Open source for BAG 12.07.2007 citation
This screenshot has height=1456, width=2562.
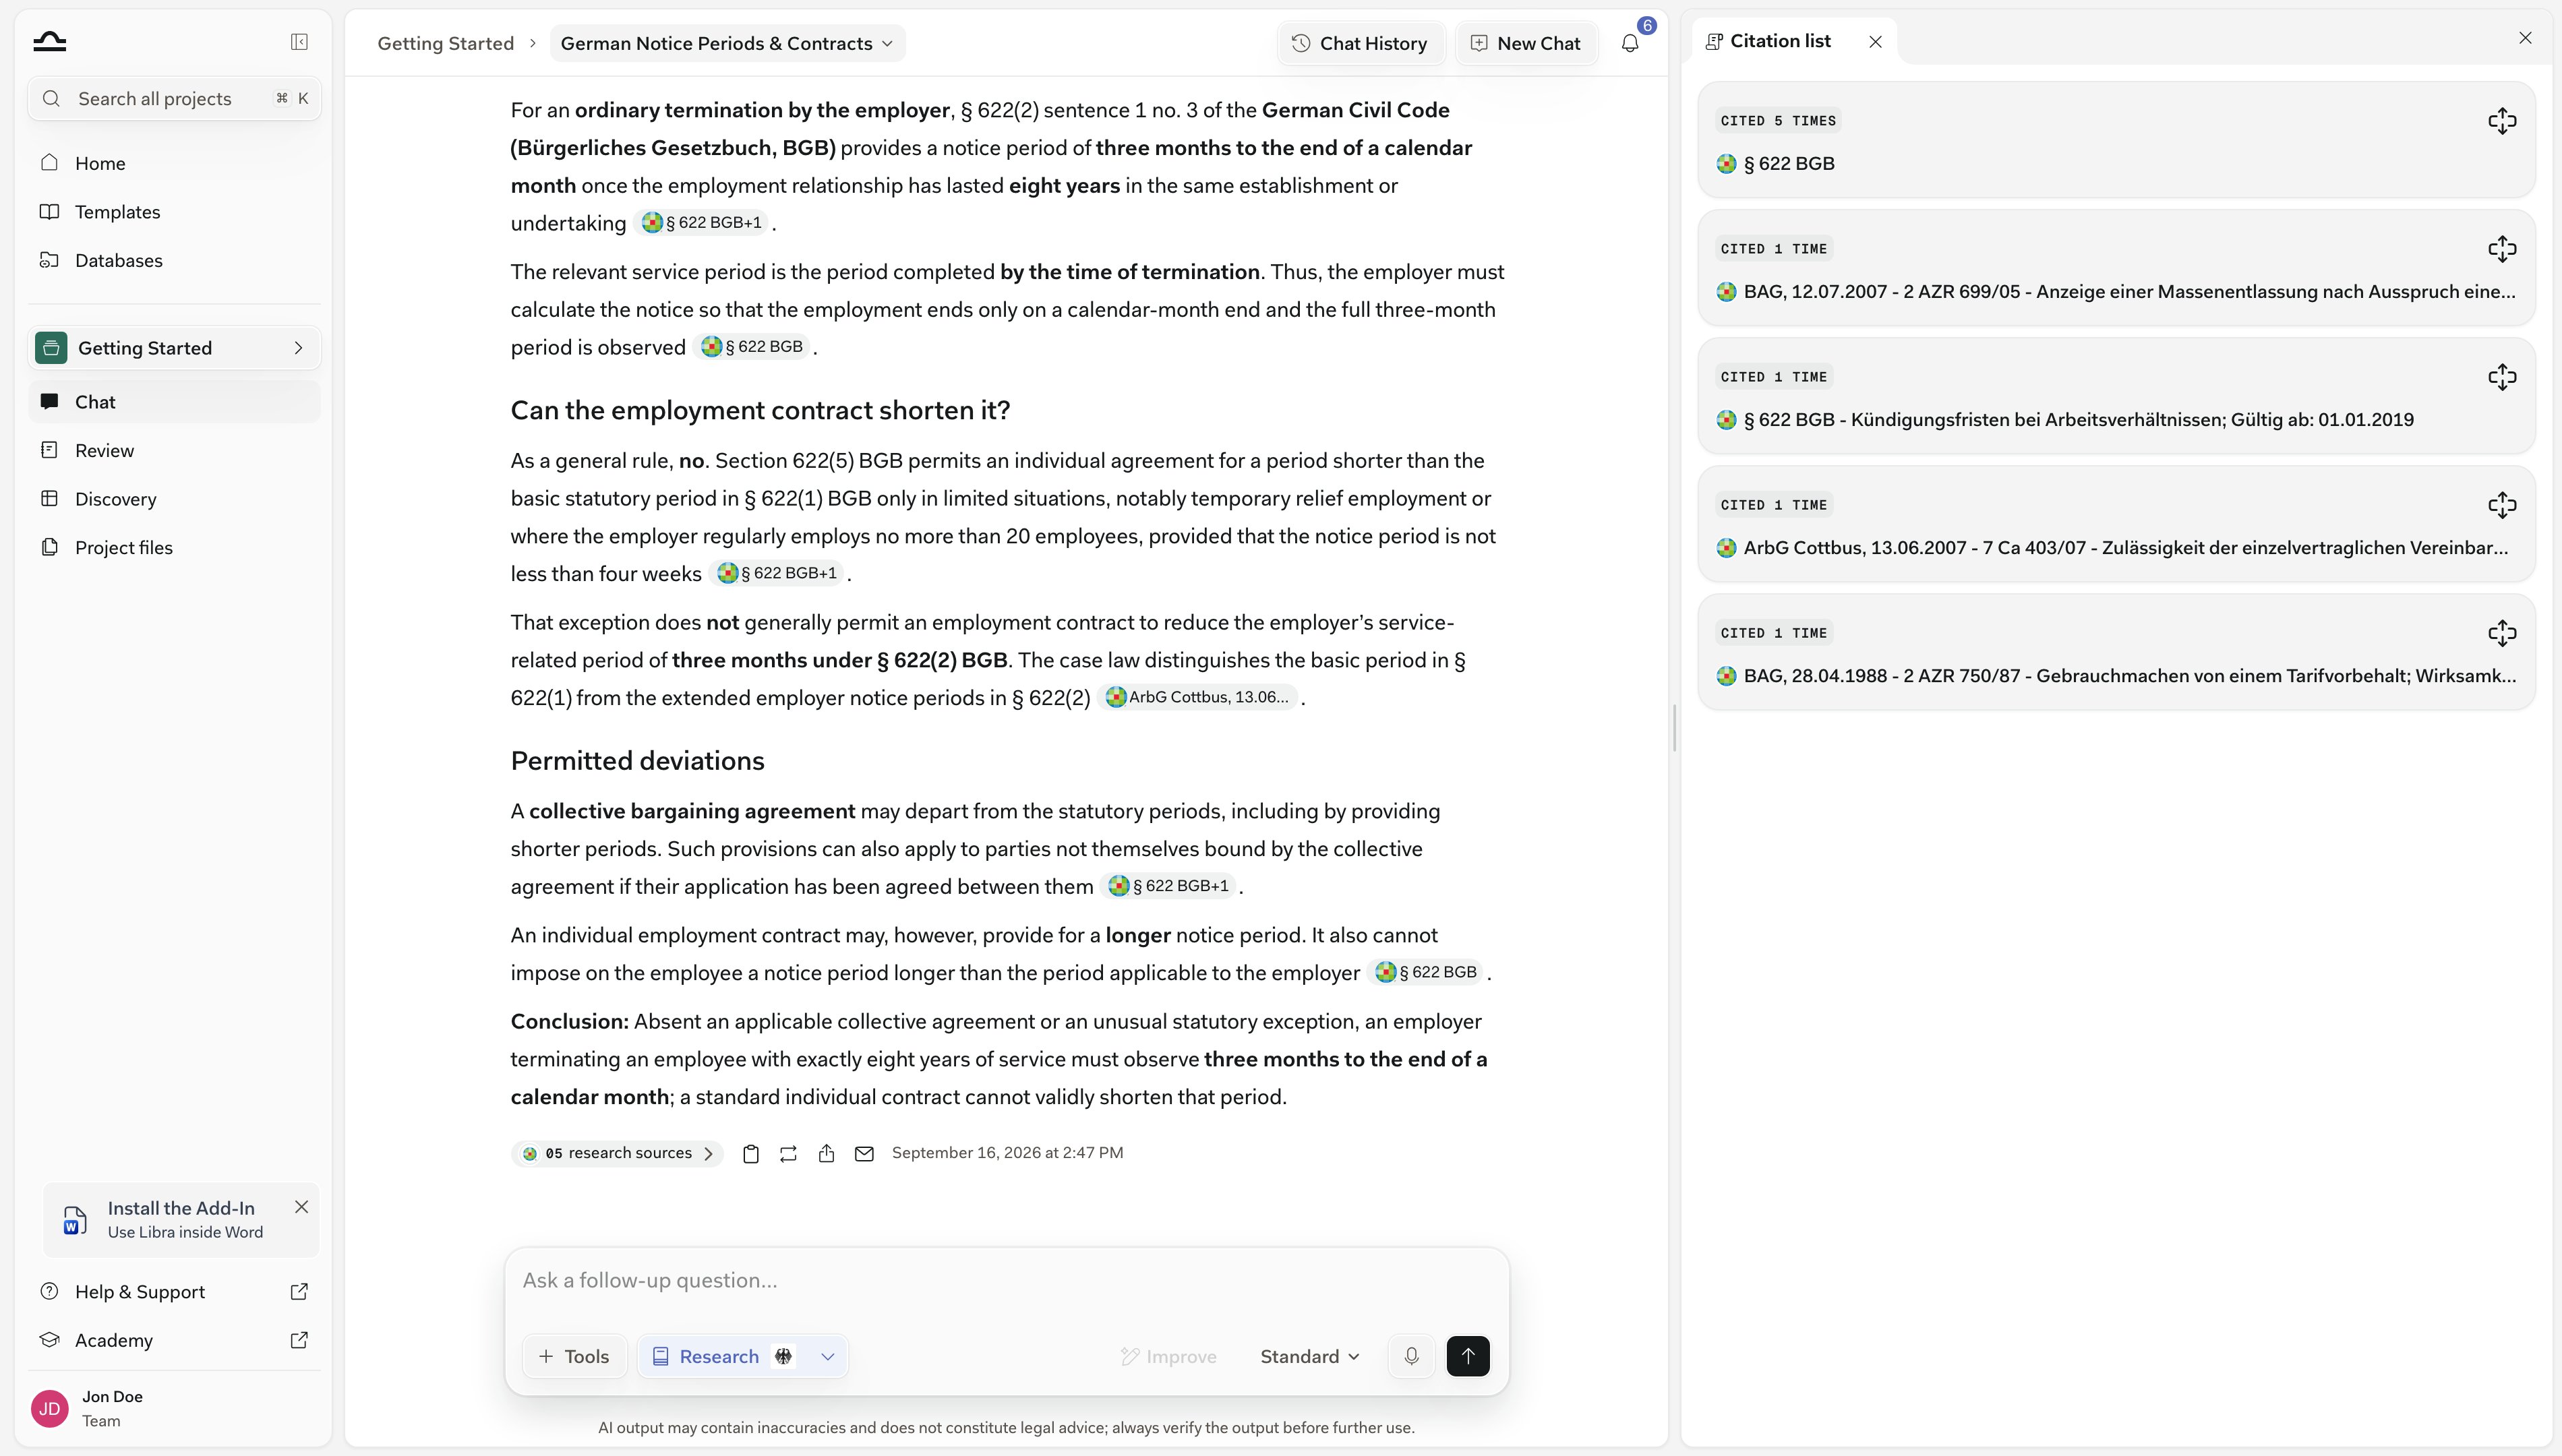point(2501,249)
